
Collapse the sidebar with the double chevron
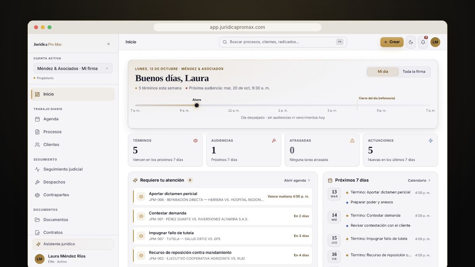point(108,44)
